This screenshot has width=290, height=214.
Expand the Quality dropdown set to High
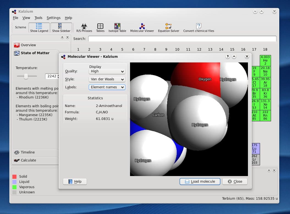point(107,71)
